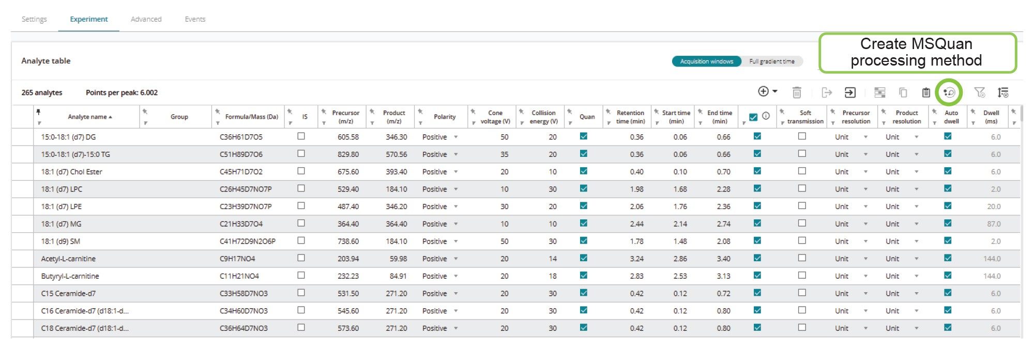Screen dimensions: 1034x351
Task: Open Polarity dropdown for Acetyl-L-carnitine
Action: tap(456, 259)
